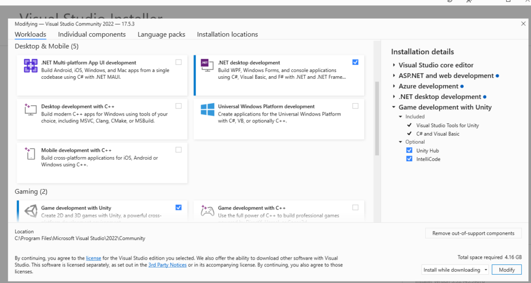Collapse the Optional components list
This screenshot has width=531, height=283.
[401, 142]
